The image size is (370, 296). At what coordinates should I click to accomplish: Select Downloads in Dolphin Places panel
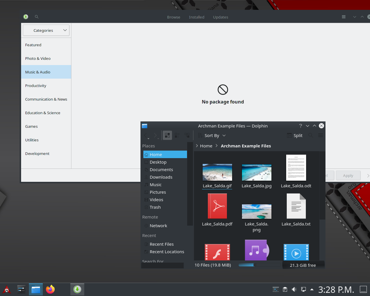[165, 177]
